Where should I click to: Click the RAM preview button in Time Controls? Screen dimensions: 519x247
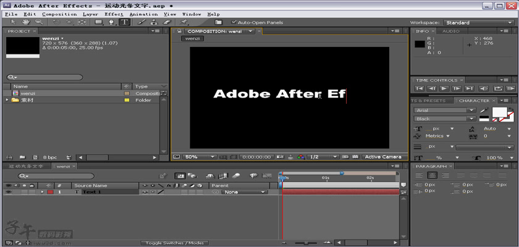[x=510, y=89]
